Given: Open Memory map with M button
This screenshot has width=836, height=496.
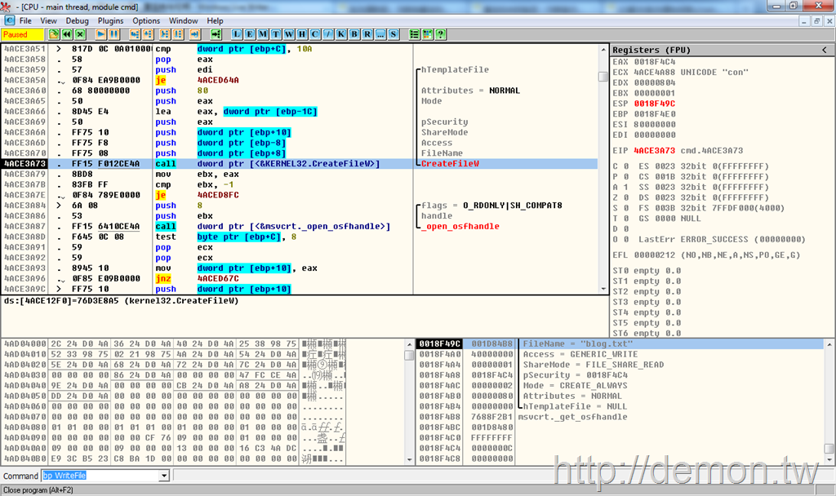Looking at the screenshot, I should tap(263, 34).
